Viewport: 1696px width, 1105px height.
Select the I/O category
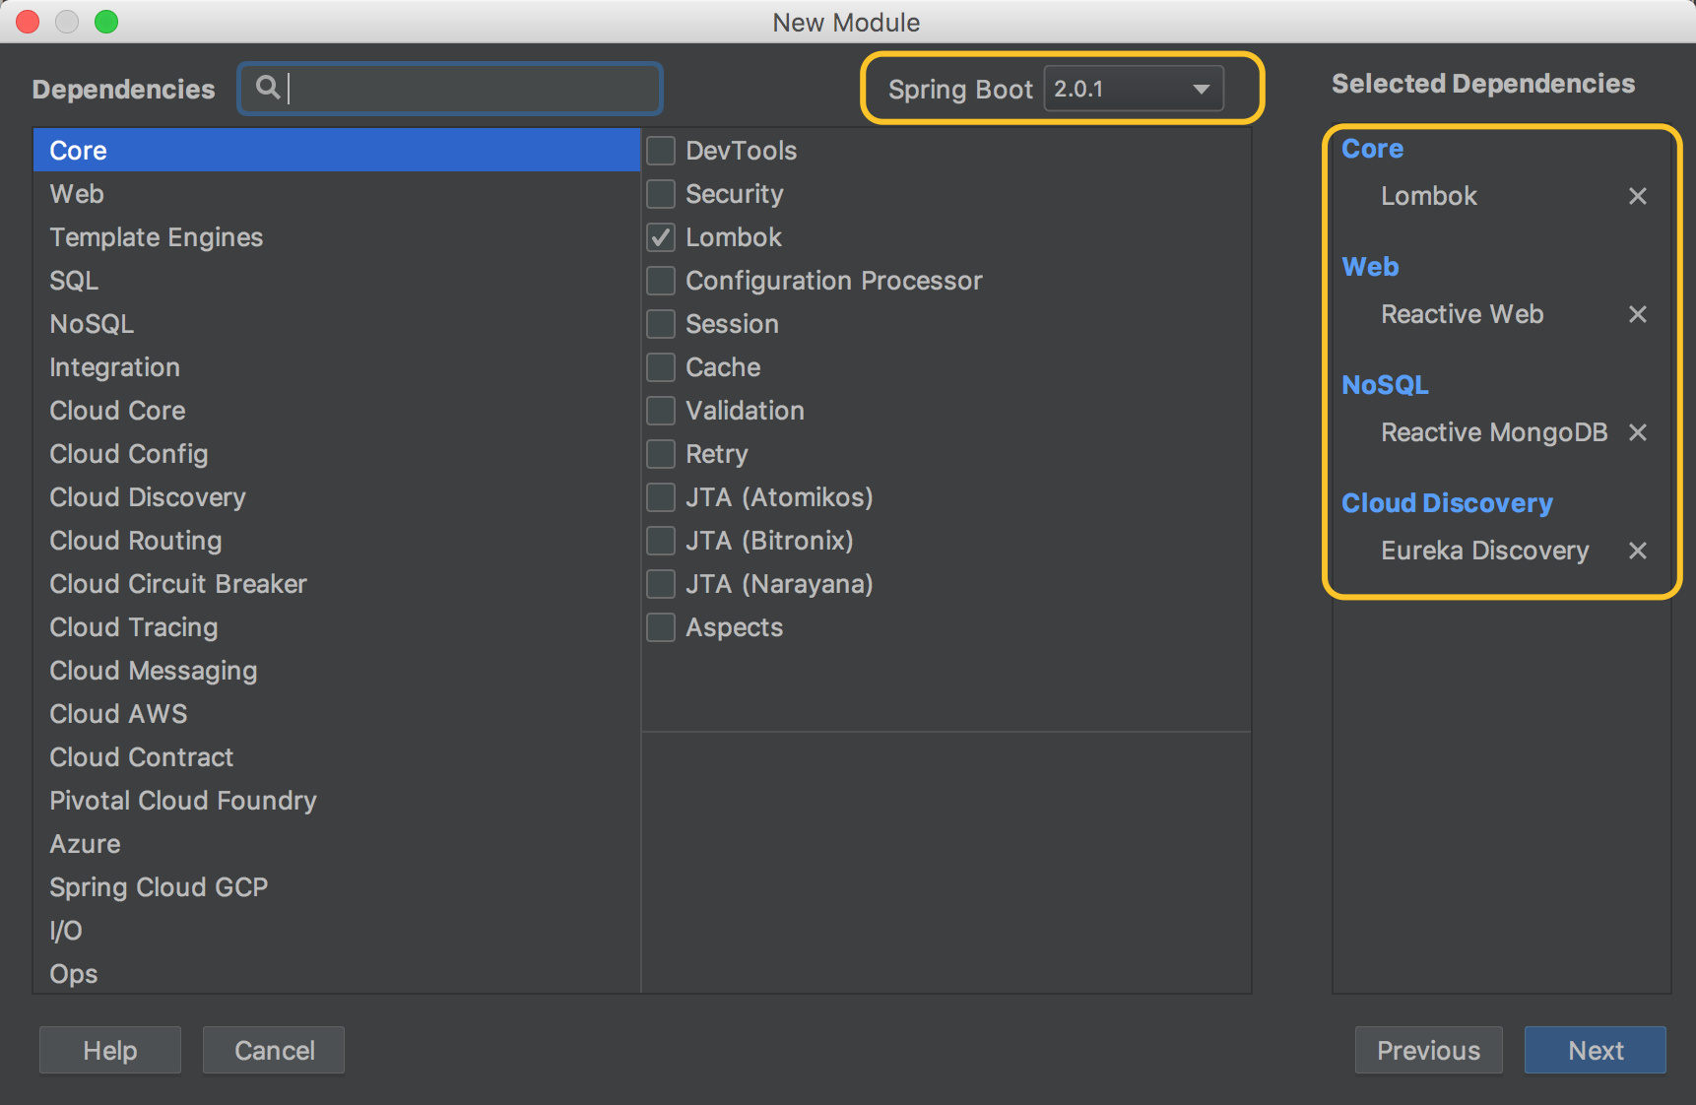(337, 931)
